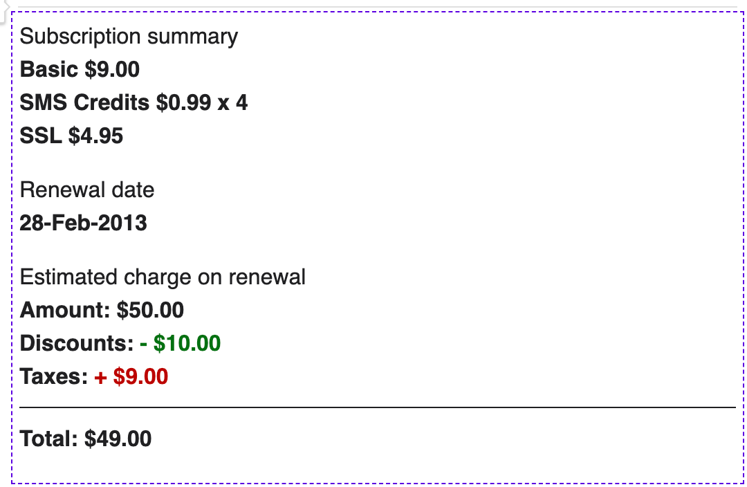Click the green minus sign before the discount
The height and width of the screenshot is (487, 747).
tap(144, 343)
